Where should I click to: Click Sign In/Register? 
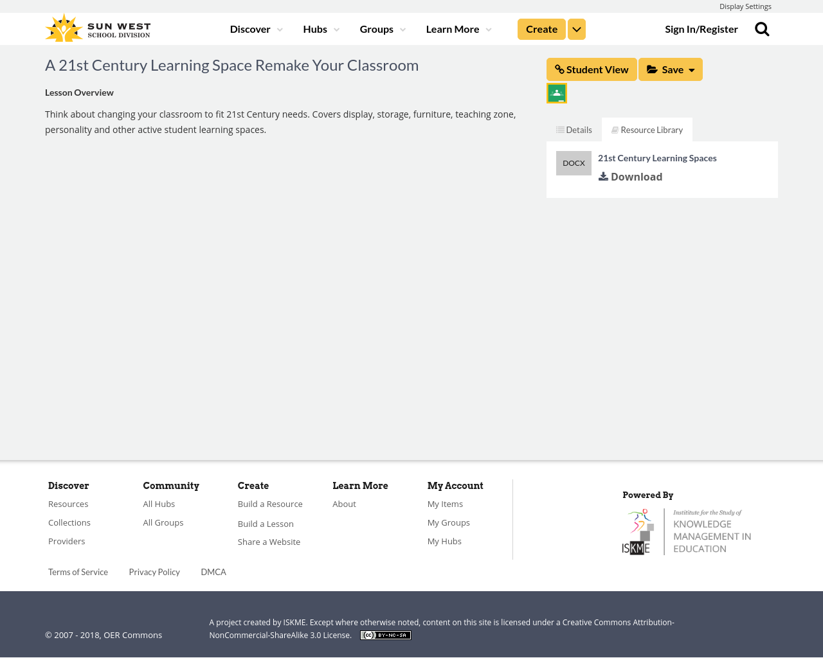tap(701, 29)
